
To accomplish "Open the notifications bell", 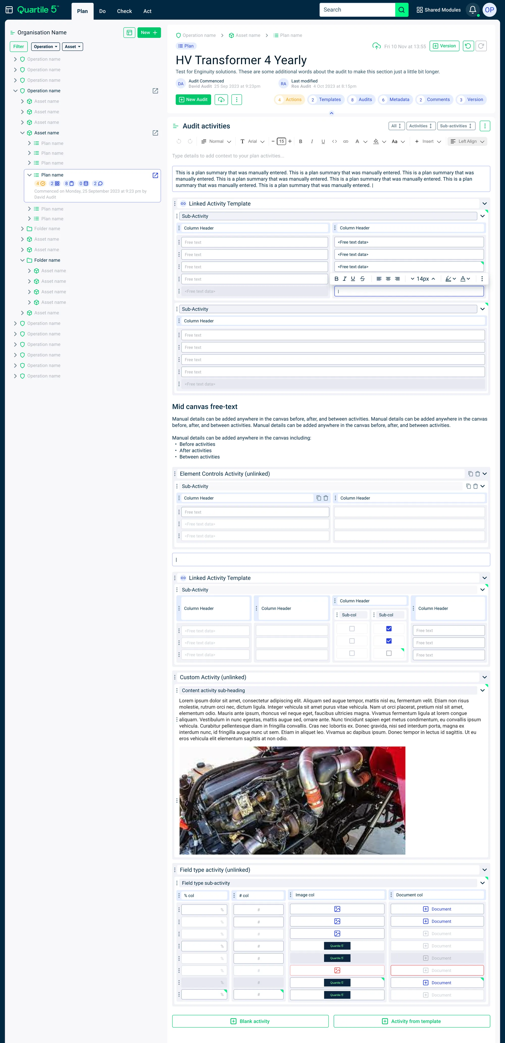I will tap(472, 10).
